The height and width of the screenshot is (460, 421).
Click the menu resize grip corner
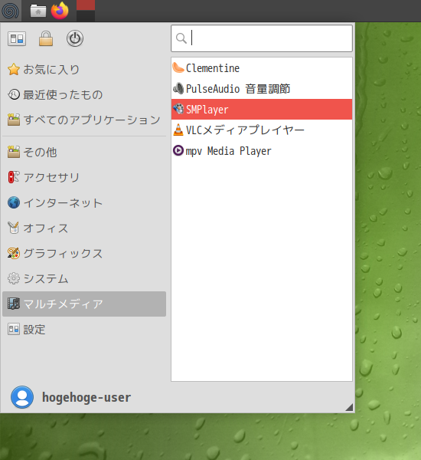click(x=349, y=407)
